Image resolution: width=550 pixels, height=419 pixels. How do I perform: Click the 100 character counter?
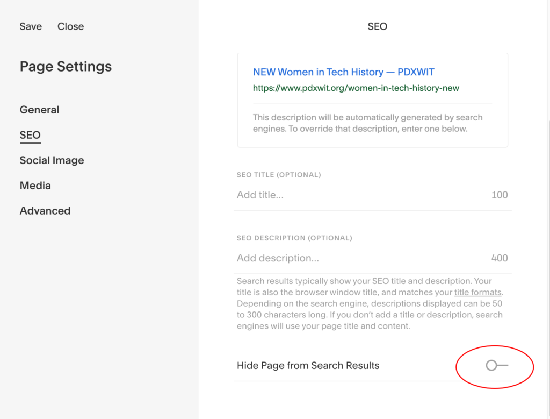tap(500, 195)
